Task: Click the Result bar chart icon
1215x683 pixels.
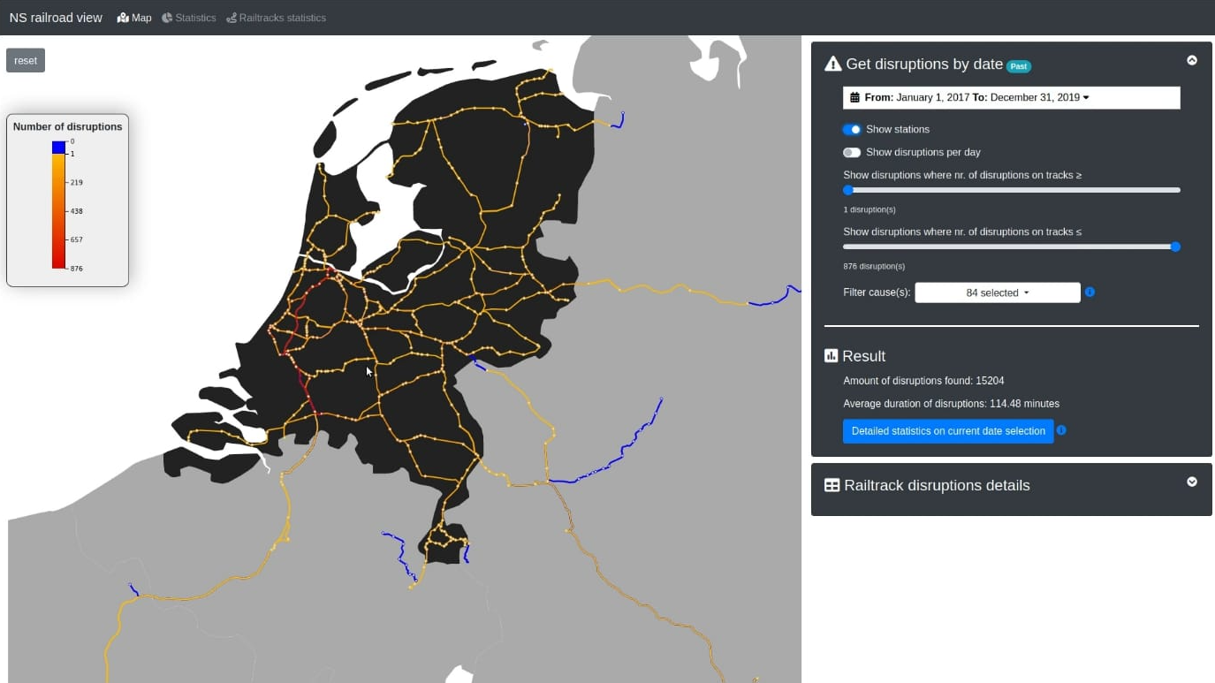Action: tap(831, 355)
